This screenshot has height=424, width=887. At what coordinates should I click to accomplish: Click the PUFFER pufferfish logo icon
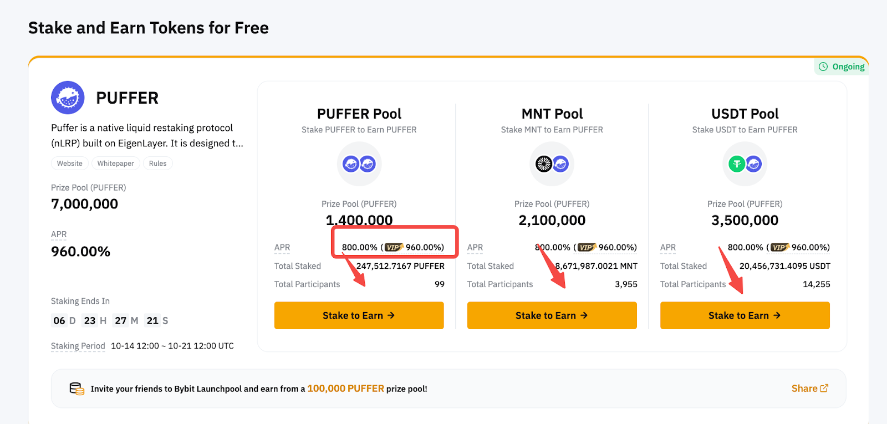(x=68, y=98)
